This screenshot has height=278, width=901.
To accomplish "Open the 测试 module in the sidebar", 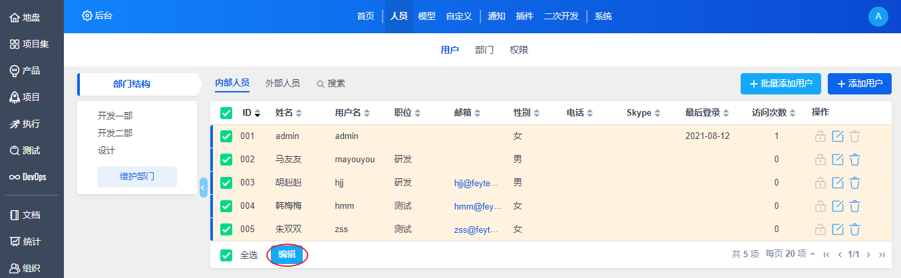I will (x=25, y=150).
